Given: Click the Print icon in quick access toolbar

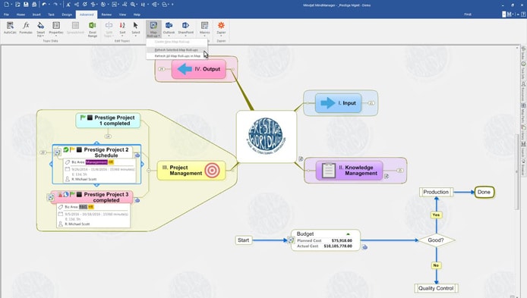Looking at the screenshot, I should [34, 5].
